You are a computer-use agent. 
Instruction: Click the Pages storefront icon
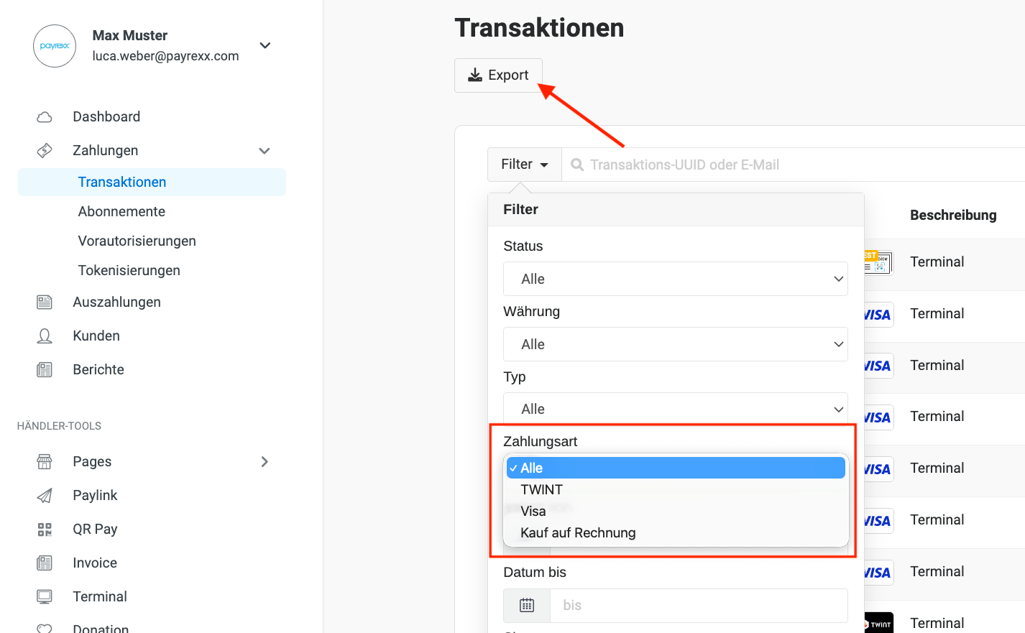(x=45, y=462)
